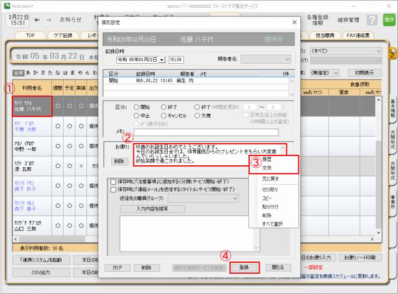Choose 履歴 from the context menu
Image resolution: width=398 pixels, height=294 pixels.
266,158
